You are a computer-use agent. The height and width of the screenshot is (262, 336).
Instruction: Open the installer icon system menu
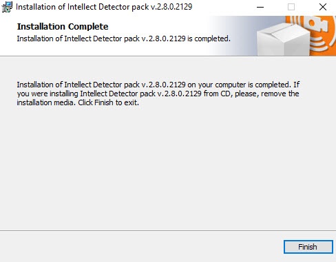pyautogui.click(x=7, y=7)
